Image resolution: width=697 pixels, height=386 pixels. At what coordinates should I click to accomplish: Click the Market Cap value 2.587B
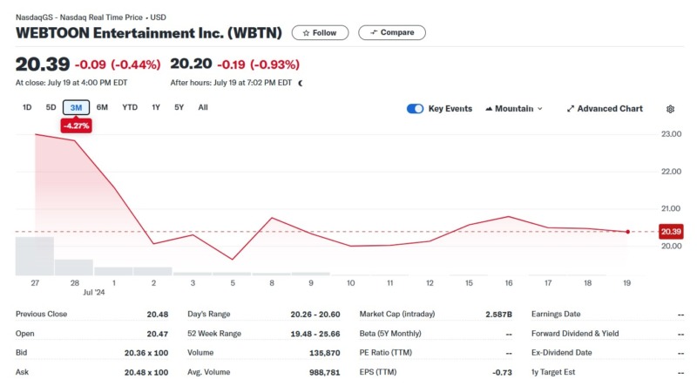498,315
